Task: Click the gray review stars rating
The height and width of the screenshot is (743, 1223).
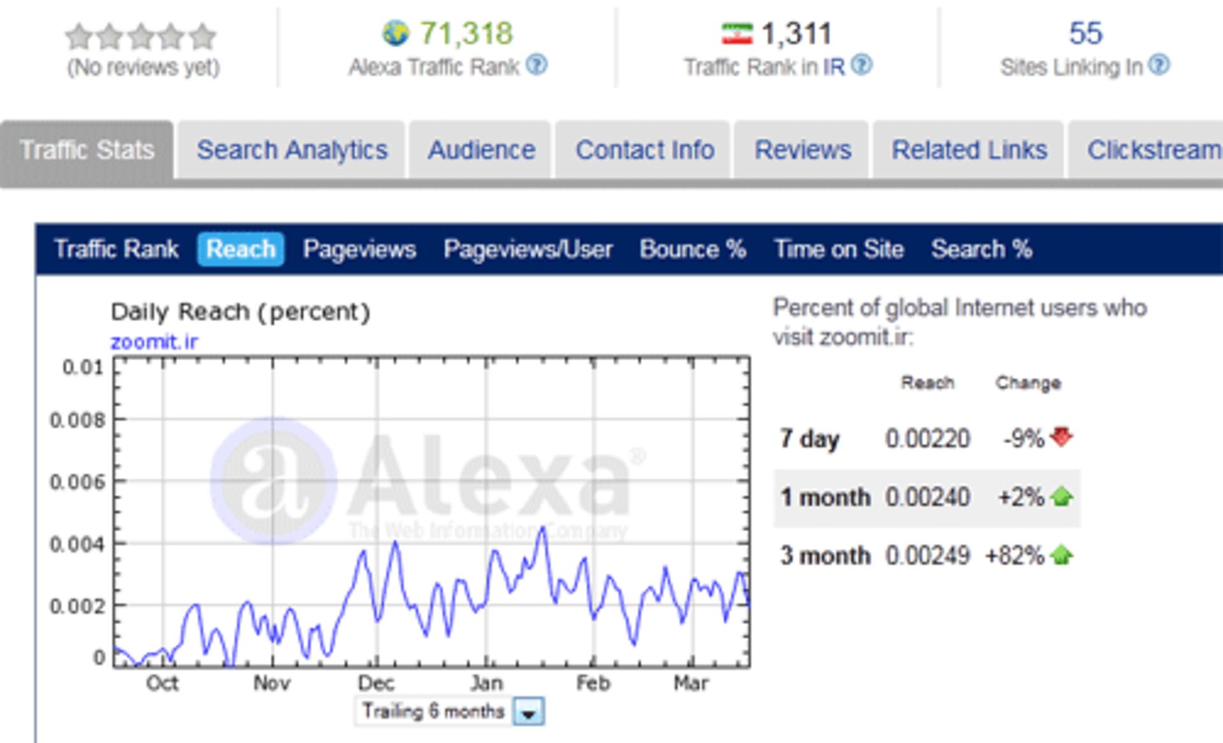Action: pyautogui.click(x=141, y=37)
